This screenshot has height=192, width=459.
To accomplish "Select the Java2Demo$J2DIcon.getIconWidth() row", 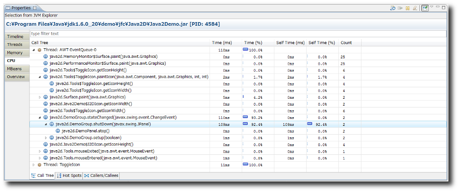I will [x=238, y=104].
